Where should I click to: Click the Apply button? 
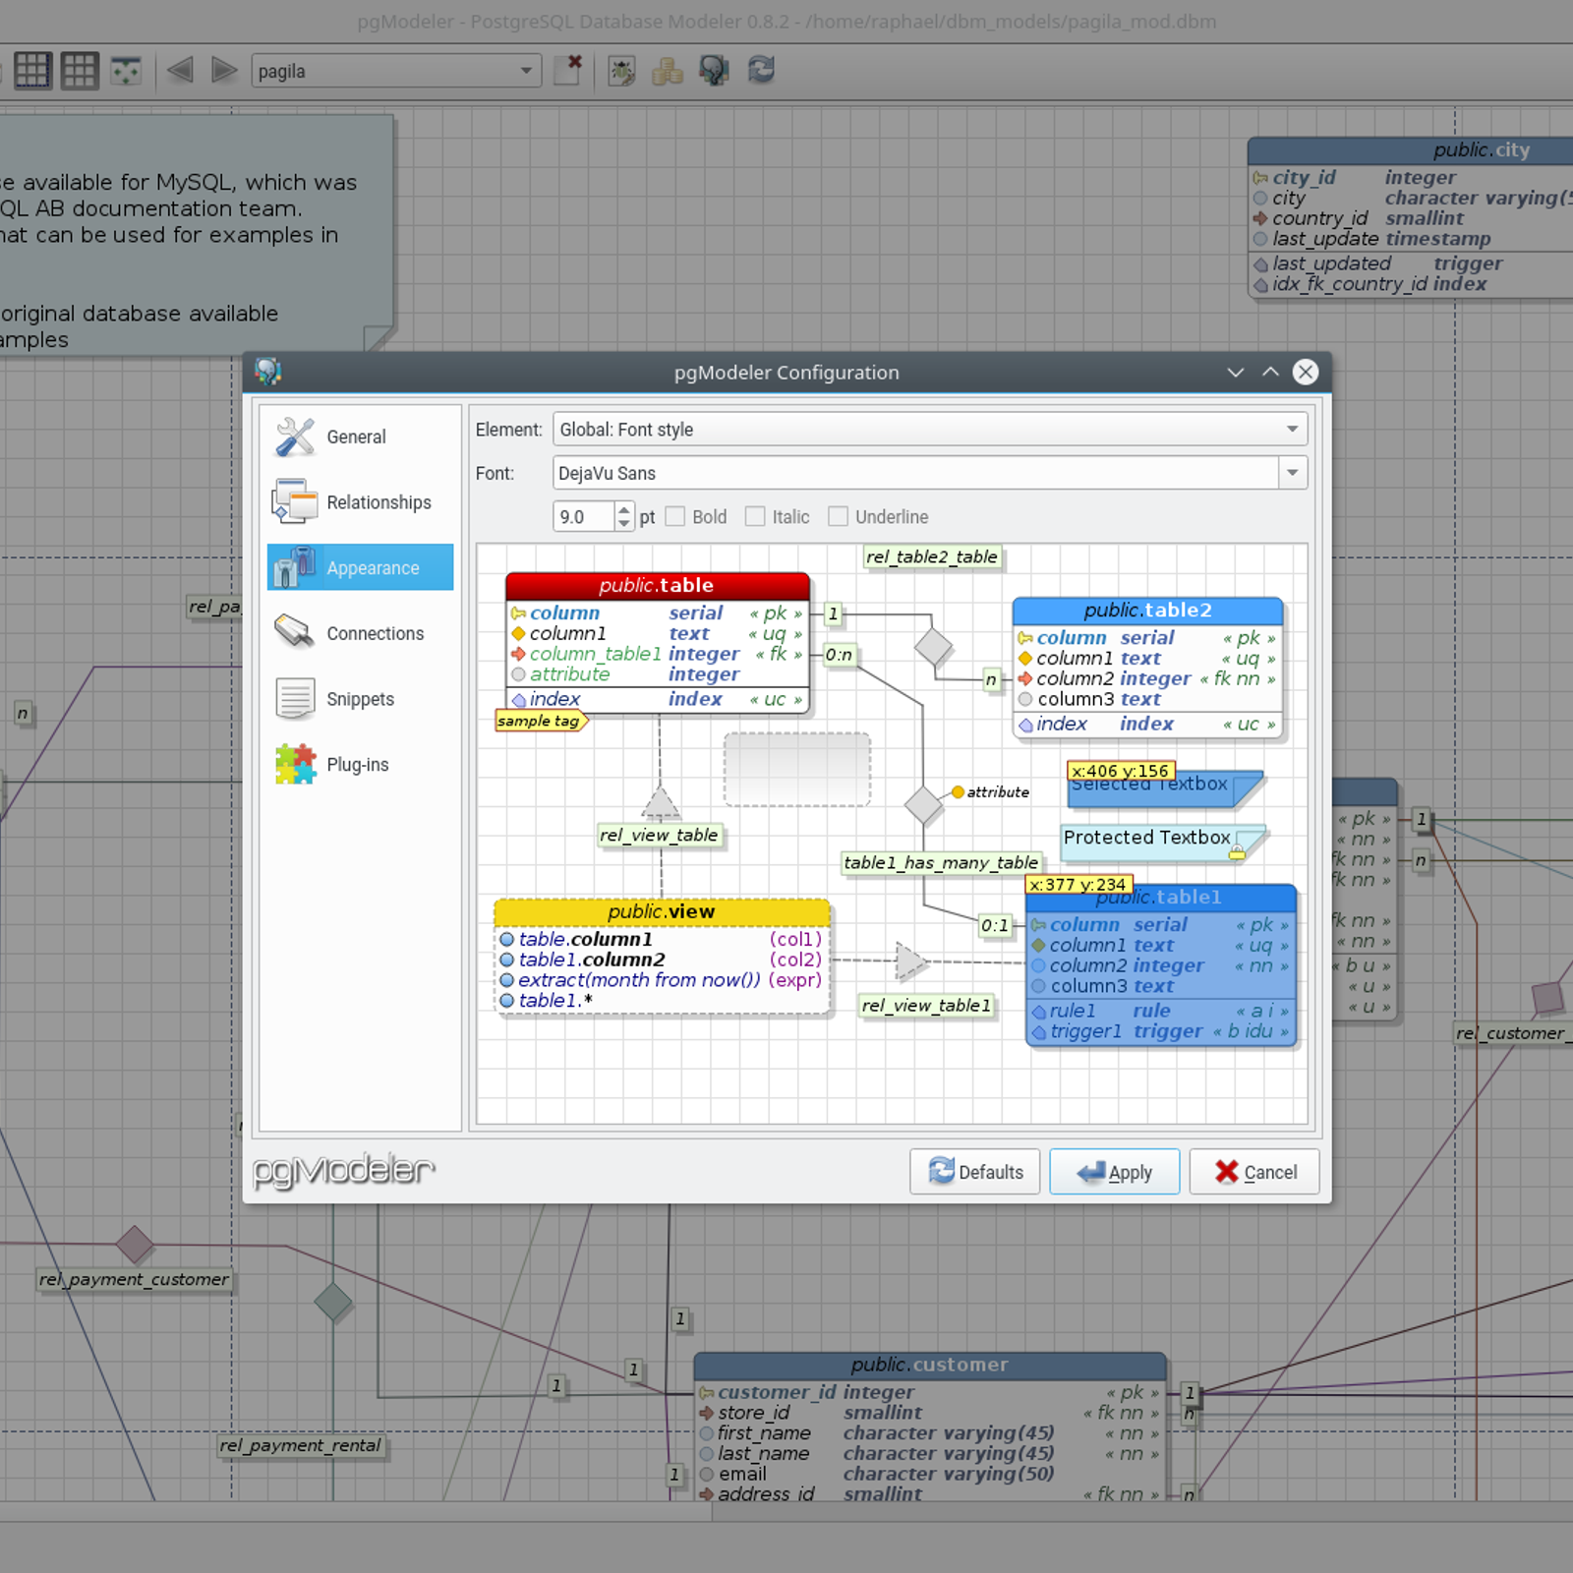click(1114, 1172)
